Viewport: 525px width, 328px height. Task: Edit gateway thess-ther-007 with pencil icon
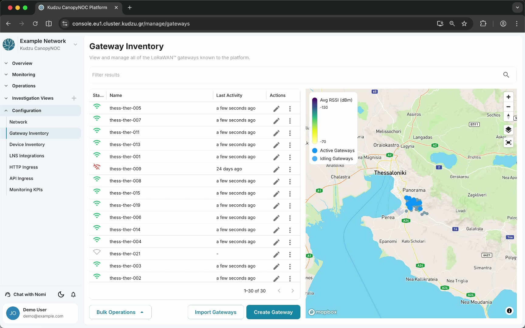click(x=276, y=121)
